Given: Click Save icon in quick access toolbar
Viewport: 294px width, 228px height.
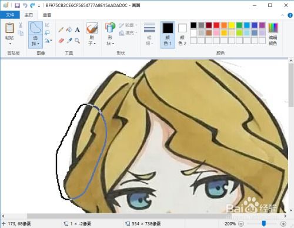Looking at the screenshot, I should click(17, 5).
